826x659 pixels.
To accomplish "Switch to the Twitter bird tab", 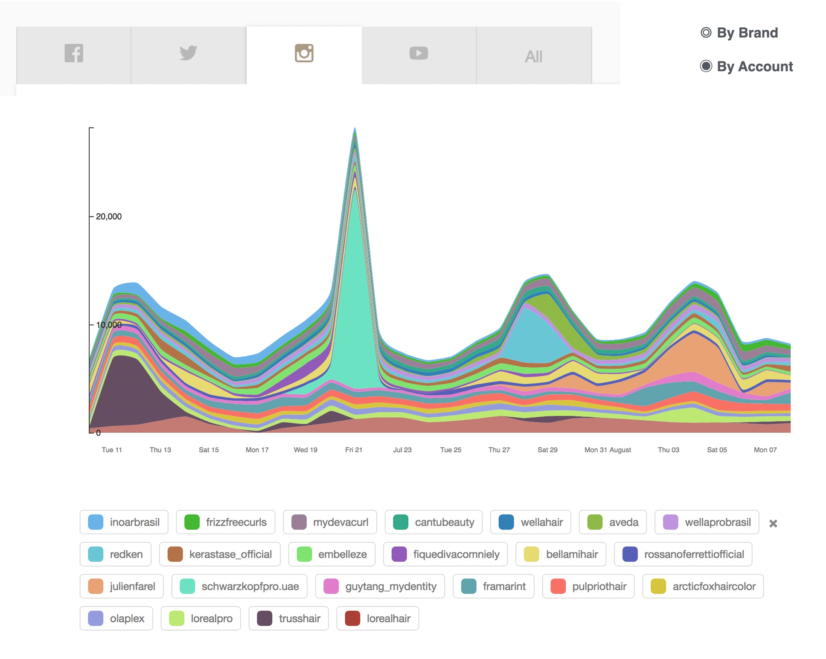I will (188, 54).
